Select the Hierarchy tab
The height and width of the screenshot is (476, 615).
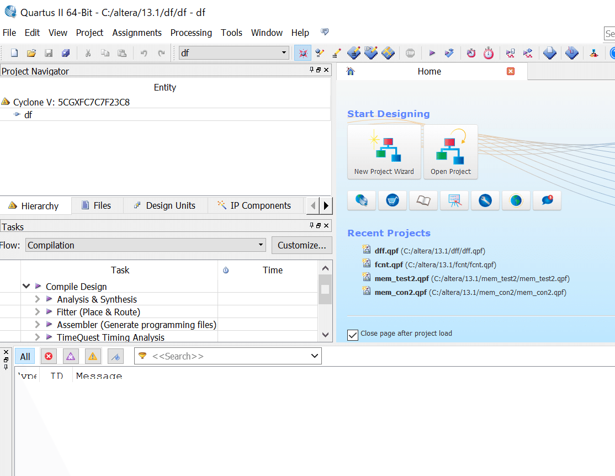pyautogui.click(x=34, y=206)
